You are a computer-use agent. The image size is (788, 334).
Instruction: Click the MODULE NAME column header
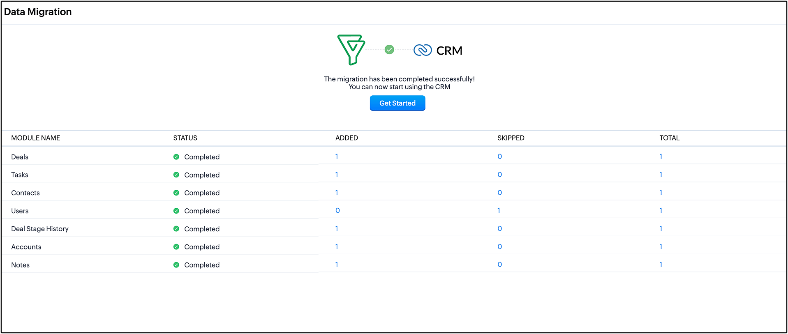(36, 138)
